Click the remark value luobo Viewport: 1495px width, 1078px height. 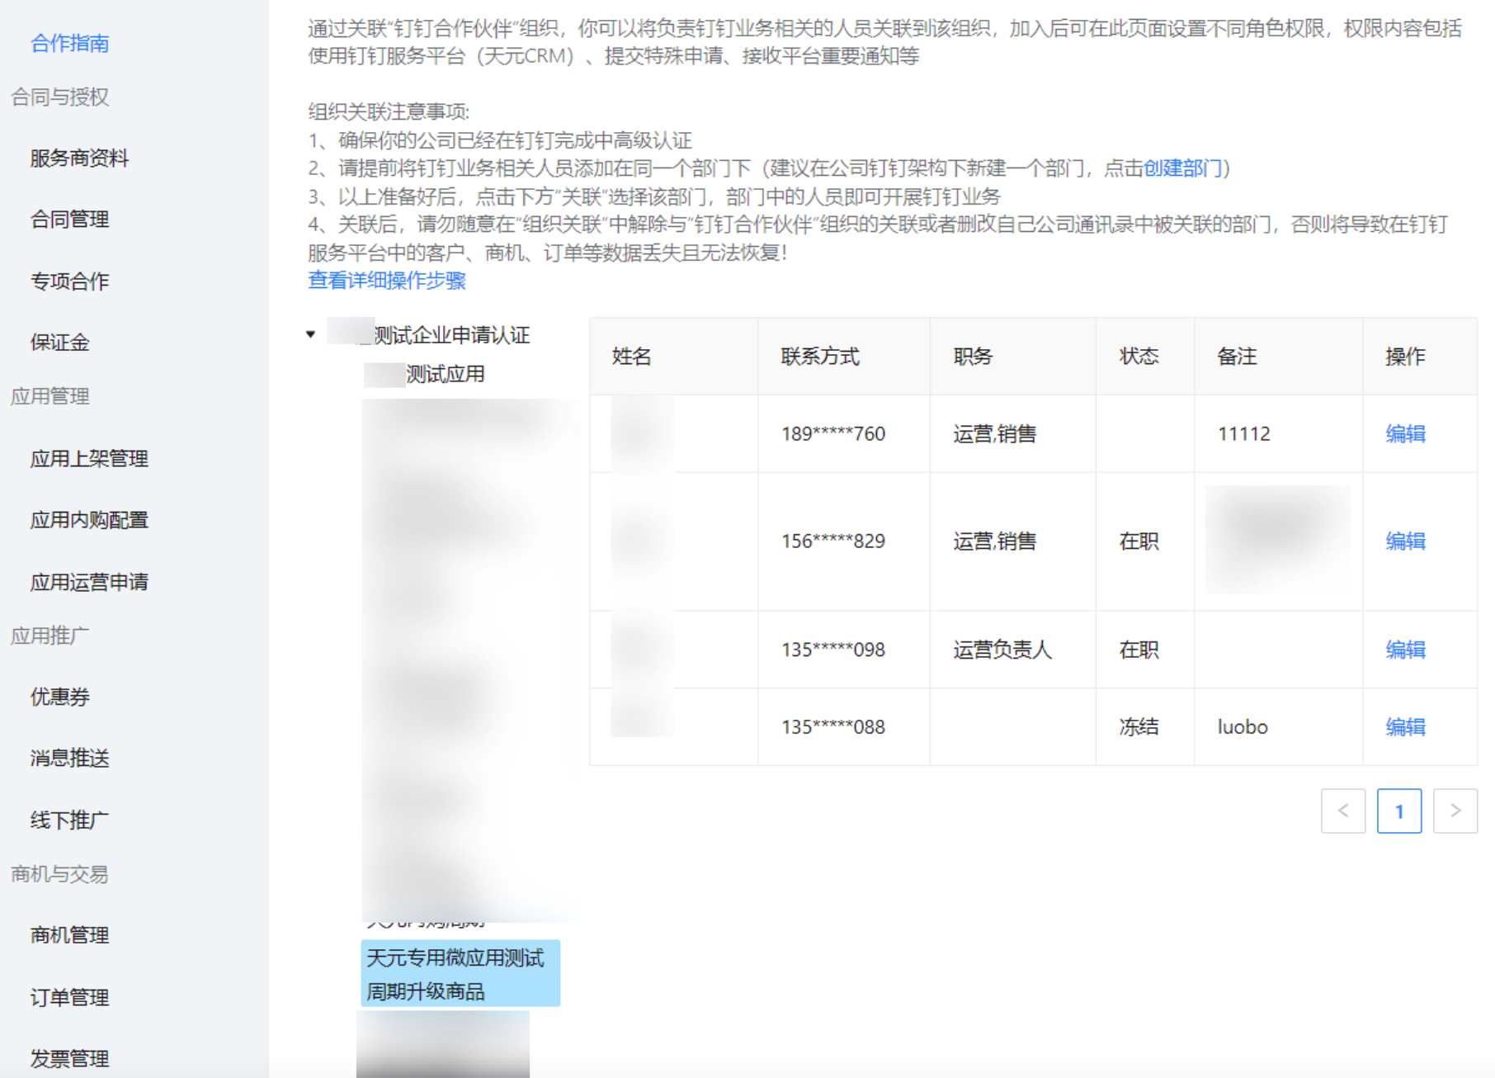(1243, 726)
